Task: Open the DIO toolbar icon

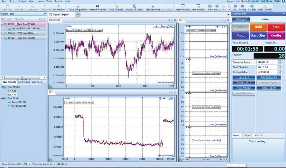Action: tap(235, 8)
